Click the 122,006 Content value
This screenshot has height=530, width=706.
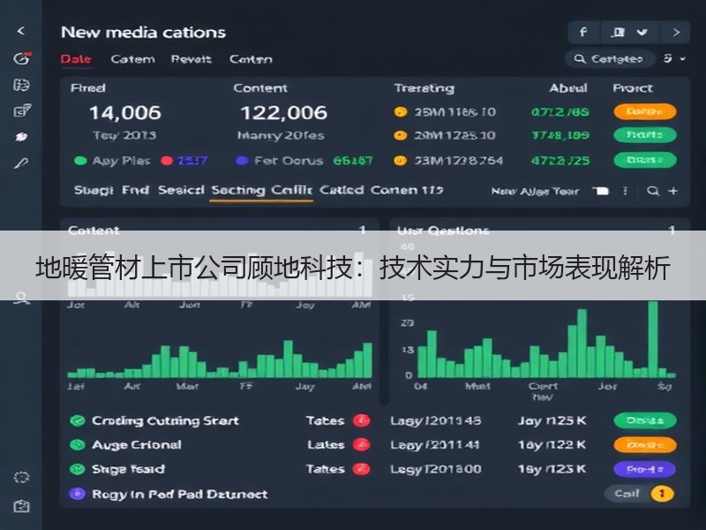click(283, 113)
